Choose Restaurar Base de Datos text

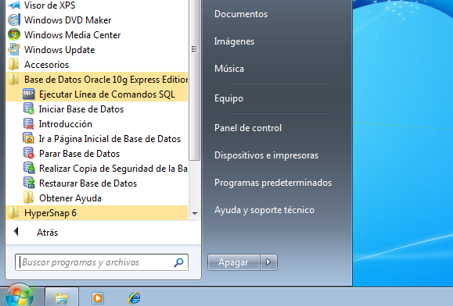88,183
